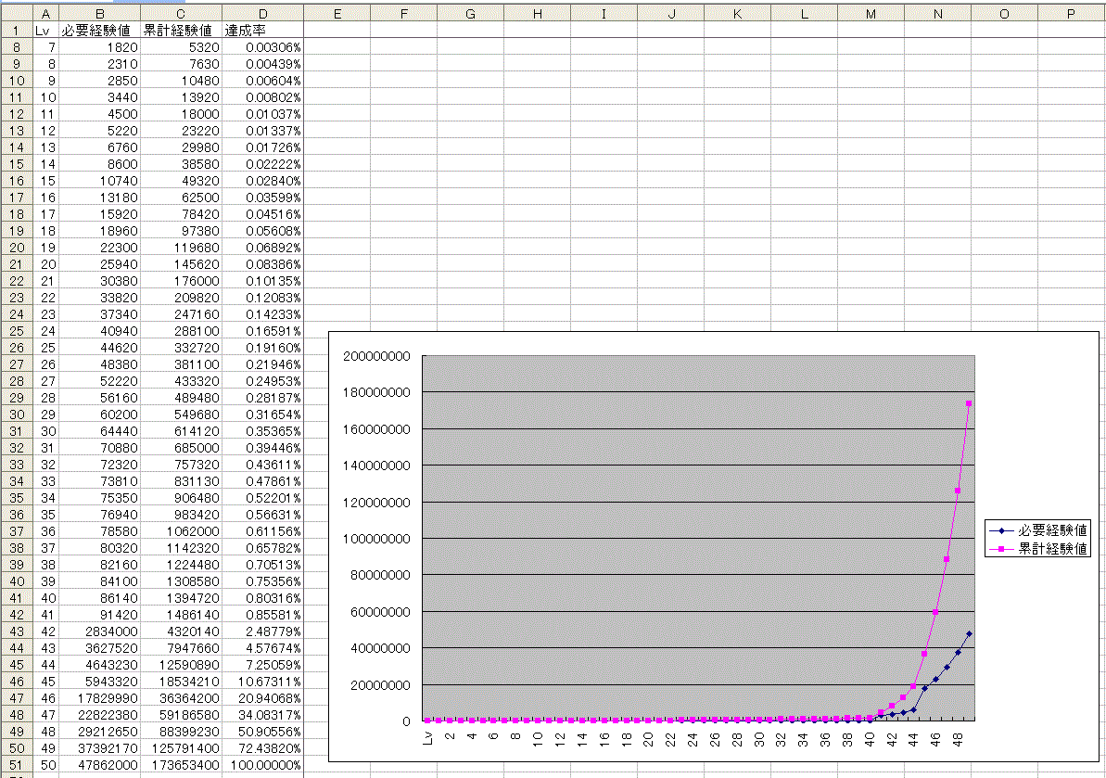This screenshot has height=778, width=1106.
Task: Click cell with value 15920
Action: point(99,214)
